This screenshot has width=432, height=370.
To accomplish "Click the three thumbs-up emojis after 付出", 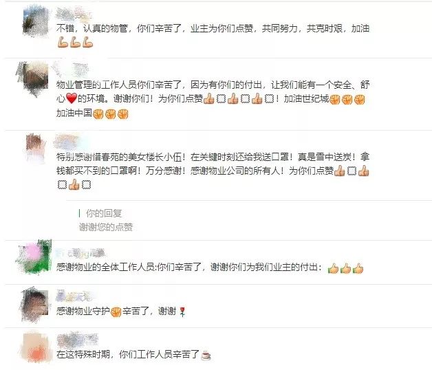I will point(345,268).
